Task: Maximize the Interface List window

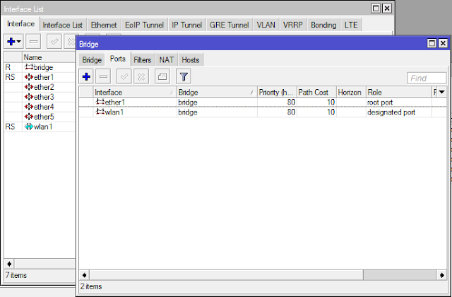Action: click(x=376, y=8)
